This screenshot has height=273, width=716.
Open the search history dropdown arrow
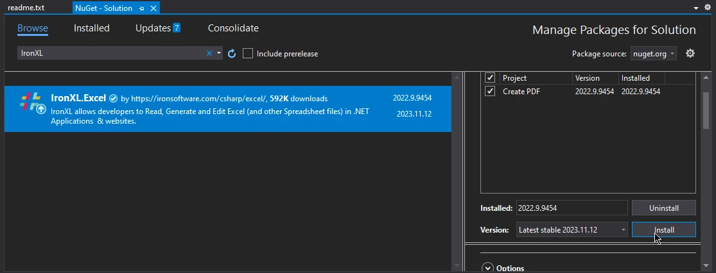[219, 54]
